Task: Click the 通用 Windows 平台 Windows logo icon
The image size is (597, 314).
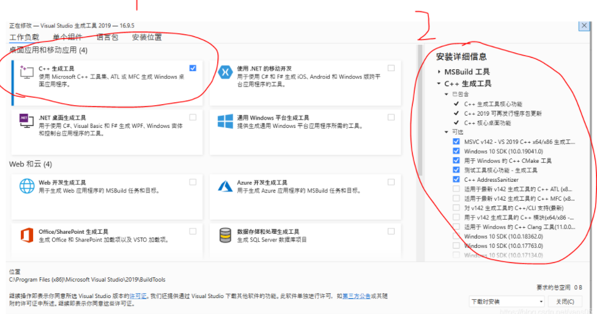Action: [x=225, y=122]
